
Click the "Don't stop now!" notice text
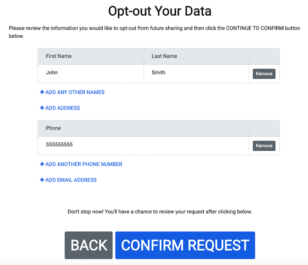(160, 211)
